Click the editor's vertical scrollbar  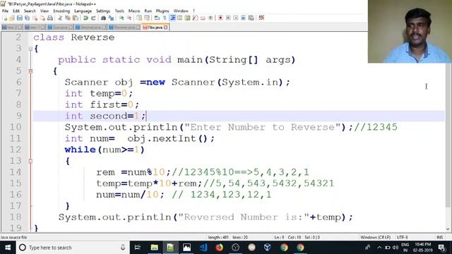click(x=448, y=135)
